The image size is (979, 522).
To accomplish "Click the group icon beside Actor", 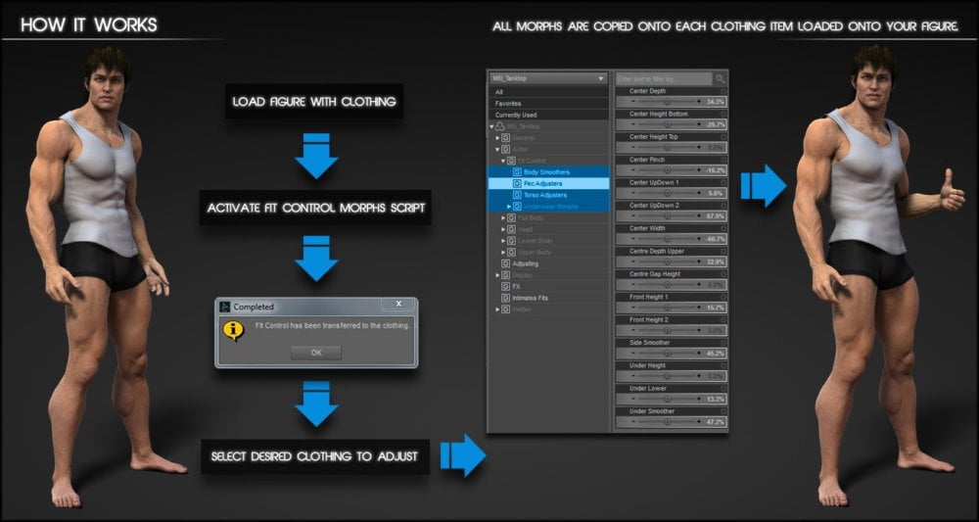I will (506, 149).
